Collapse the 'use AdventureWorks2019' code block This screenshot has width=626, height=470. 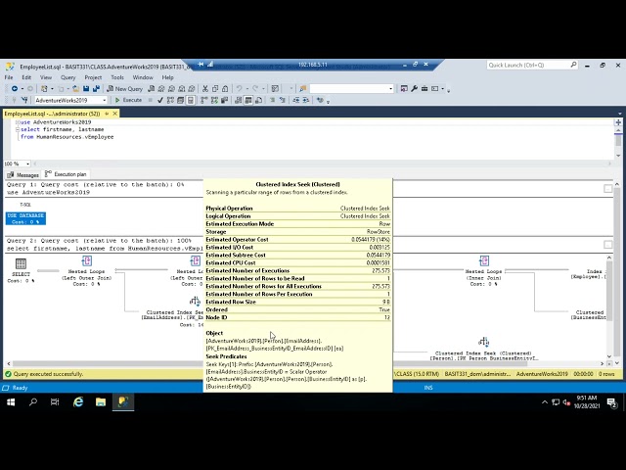tap(18, 122)
